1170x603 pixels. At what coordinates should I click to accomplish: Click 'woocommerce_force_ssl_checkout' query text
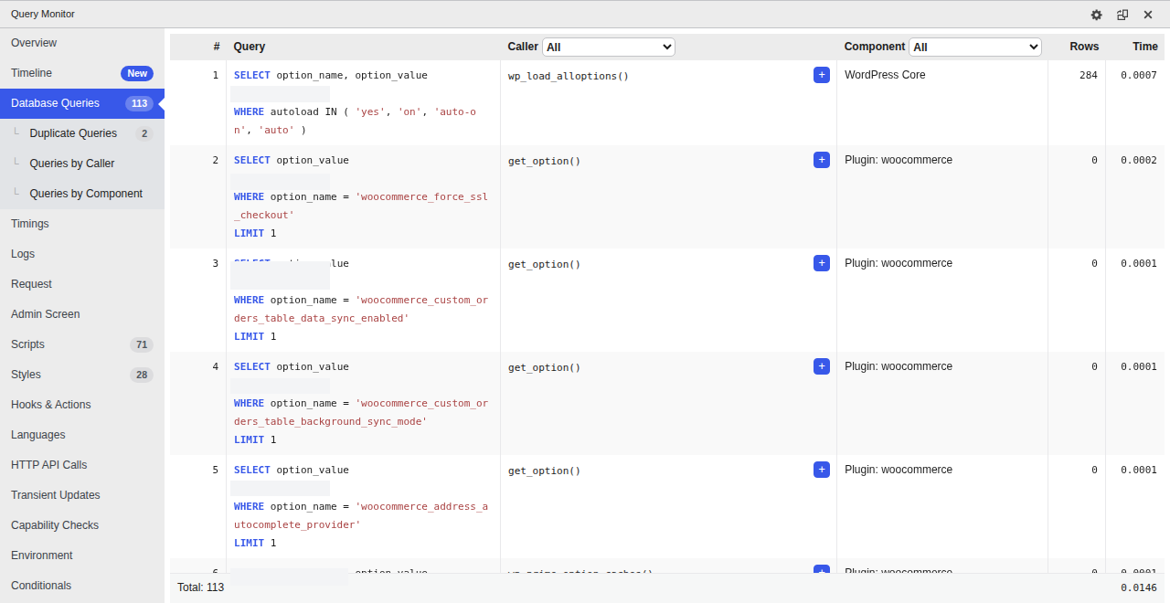[361, 206]
